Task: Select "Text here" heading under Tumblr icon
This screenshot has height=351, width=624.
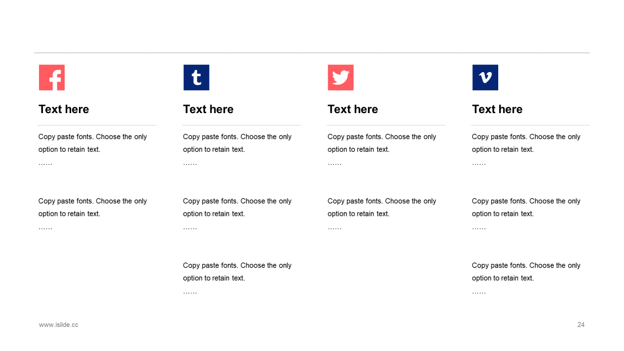Action: tap(208, 109)
